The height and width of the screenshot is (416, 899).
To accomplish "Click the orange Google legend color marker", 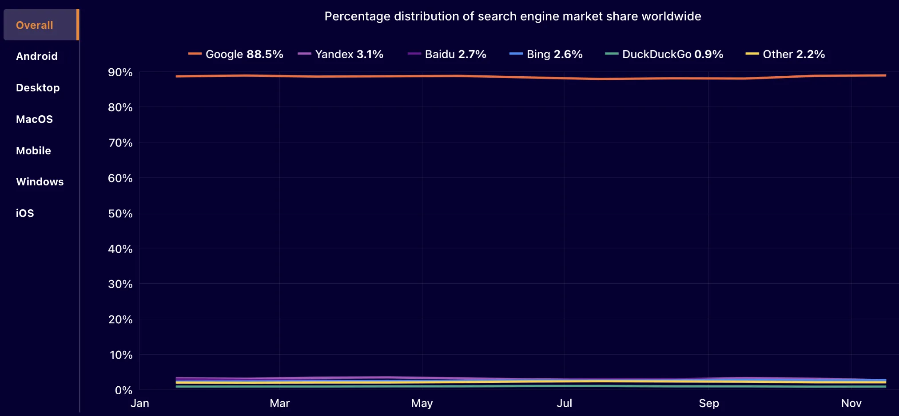I will (x=195, y=54).
